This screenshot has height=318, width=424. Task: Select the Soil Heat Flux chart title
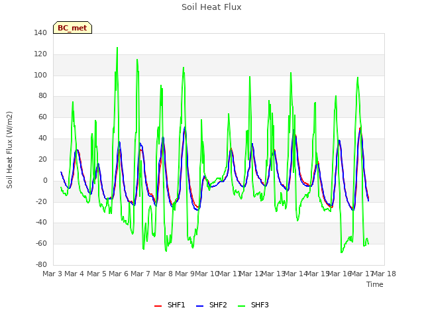pyautogui.click(x=211, y=7)
